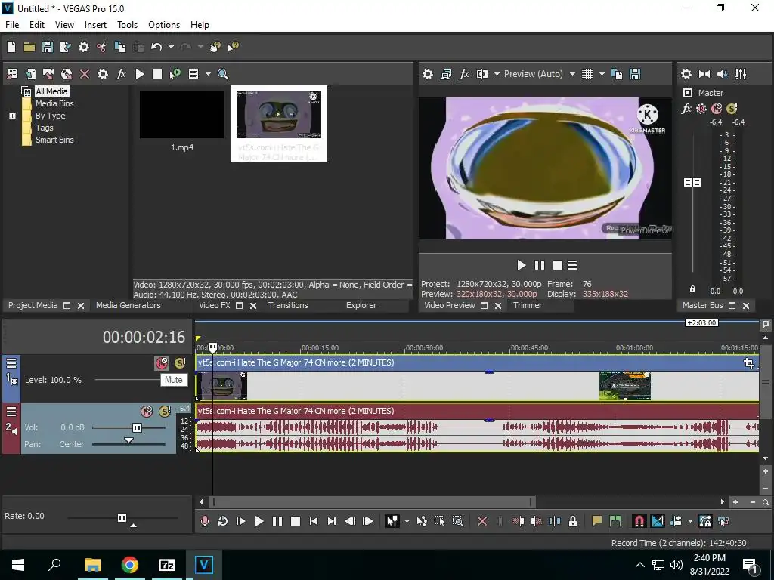Solo audio track 2

click(165, 412)
